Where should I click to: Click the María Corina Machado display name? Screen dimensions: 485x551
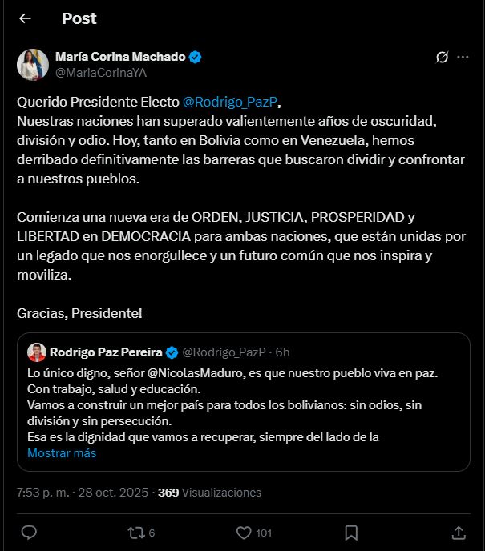coord(120,57)
